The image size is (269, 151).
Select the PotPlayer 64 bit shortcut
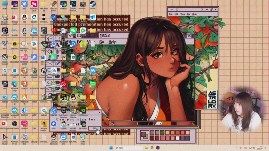point(14,137)
